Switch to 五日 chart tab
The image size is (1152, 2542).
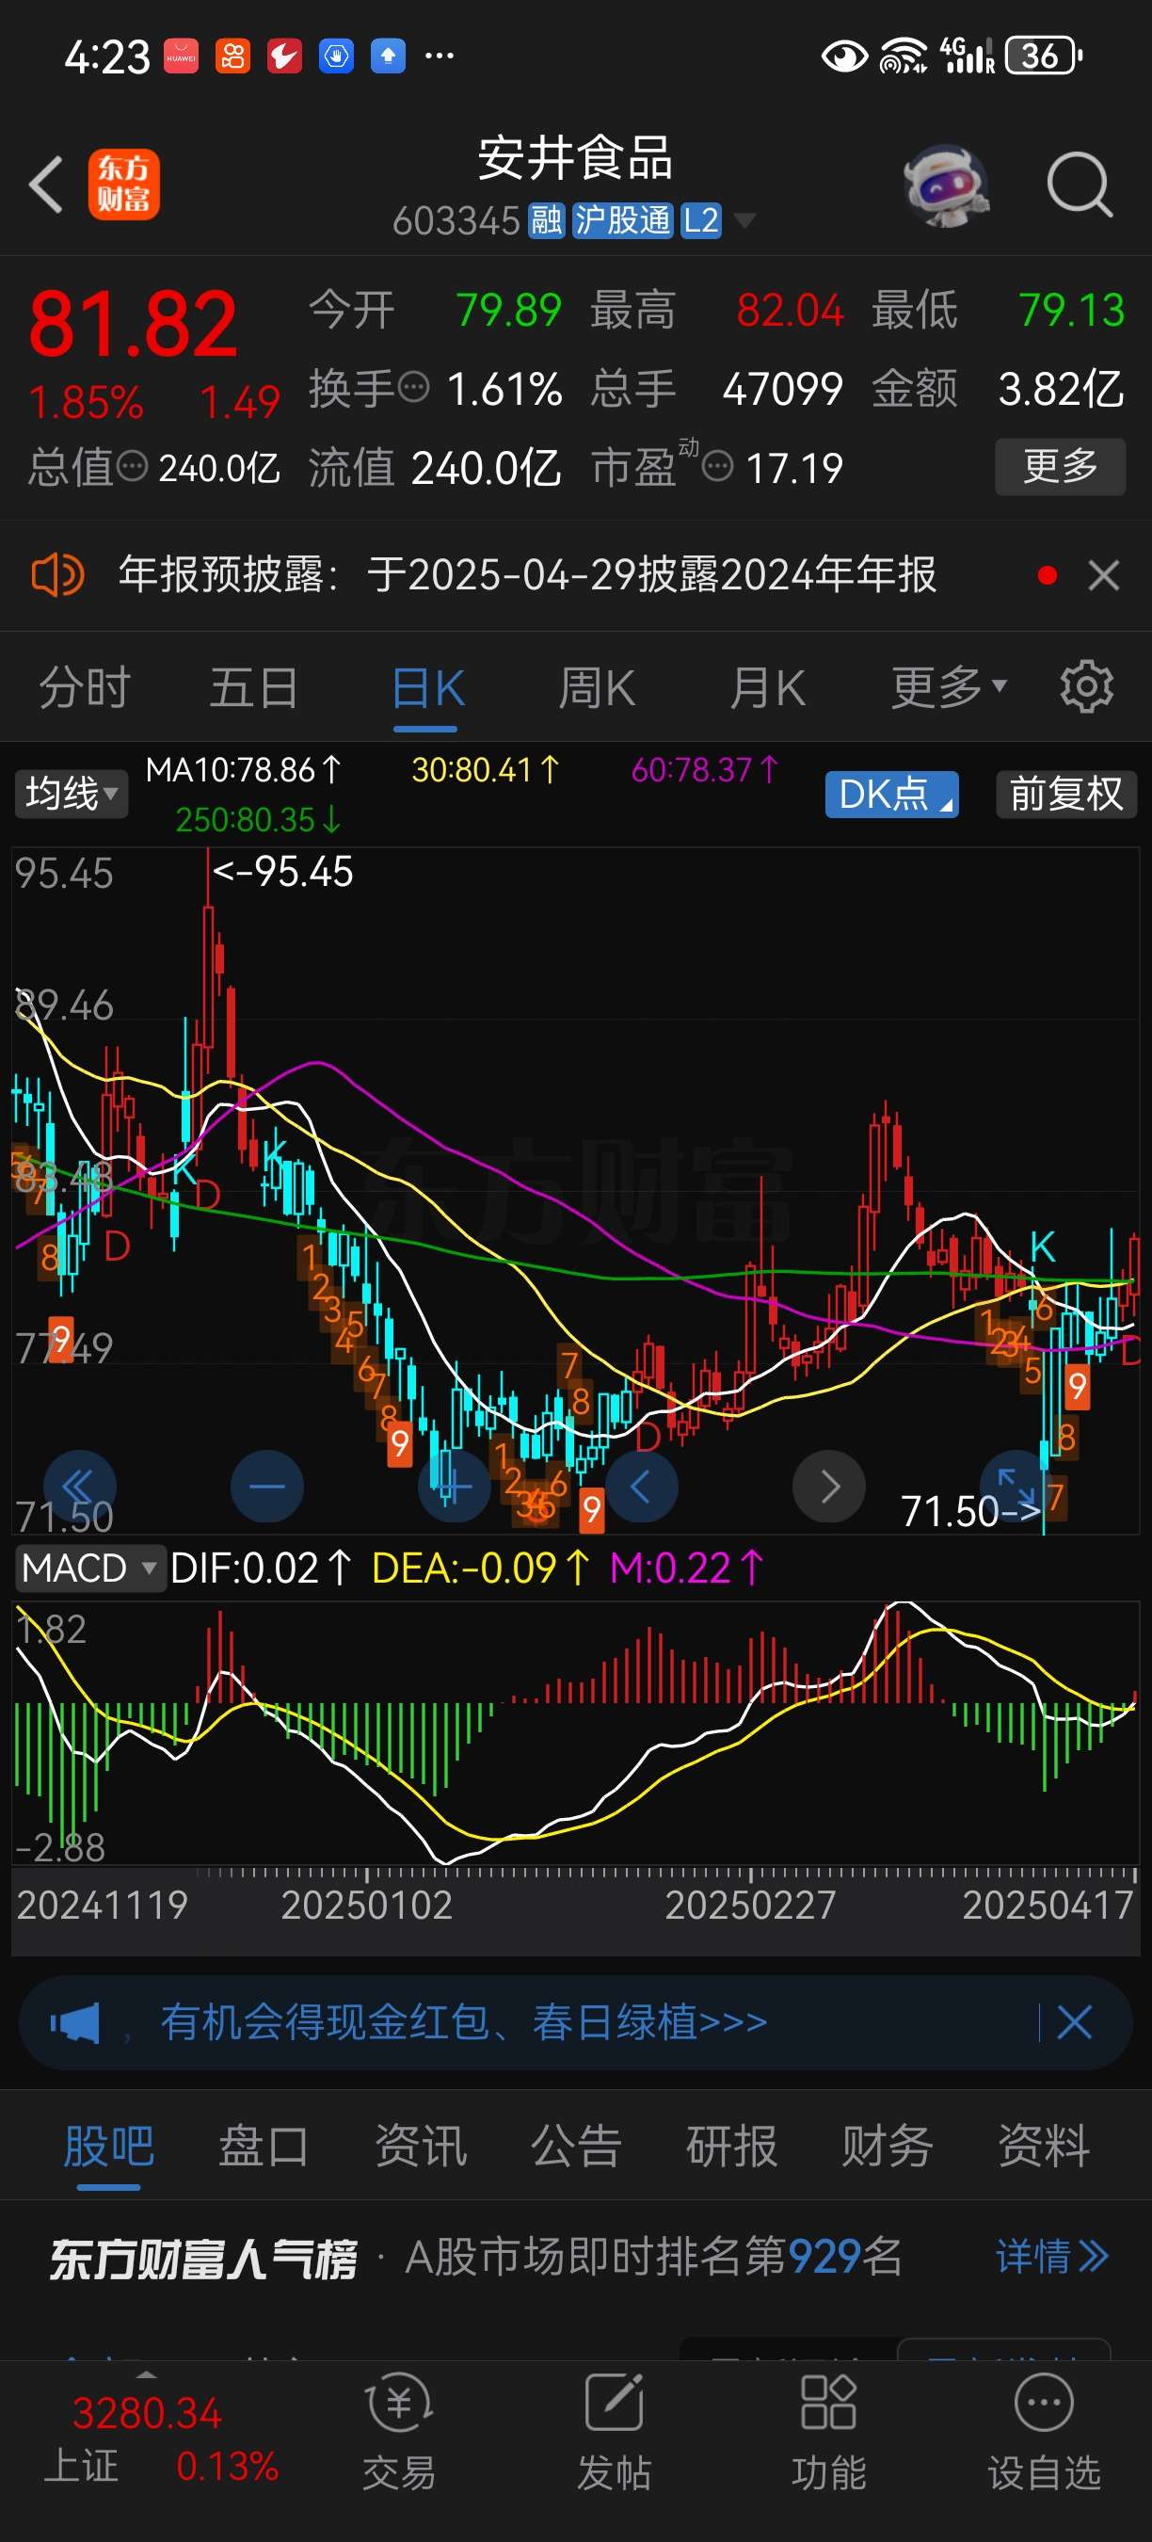[x=253, y=688]
